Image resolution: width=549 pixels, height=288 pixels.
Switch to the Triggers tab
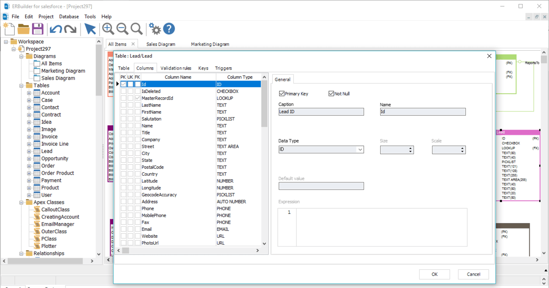[x=223, y=68]
